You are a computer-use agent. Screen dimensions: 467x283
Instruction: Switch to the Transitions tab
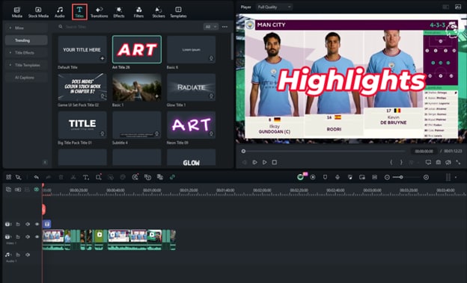point(100,12)
